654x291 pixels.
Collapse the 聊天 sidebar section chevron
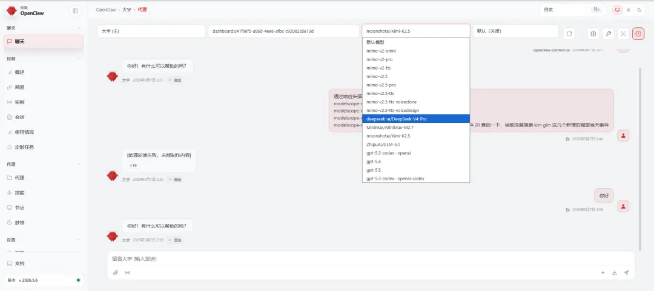point(79,28)
